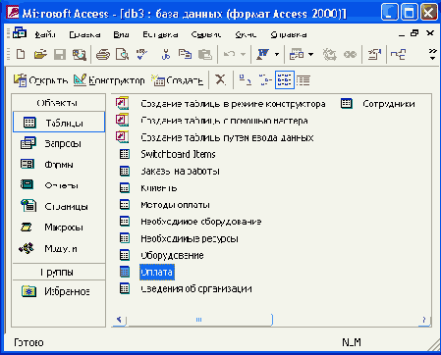Click the Save diskette icon
This screenshot has width=441, height=355.
click(x=60, y=54)
